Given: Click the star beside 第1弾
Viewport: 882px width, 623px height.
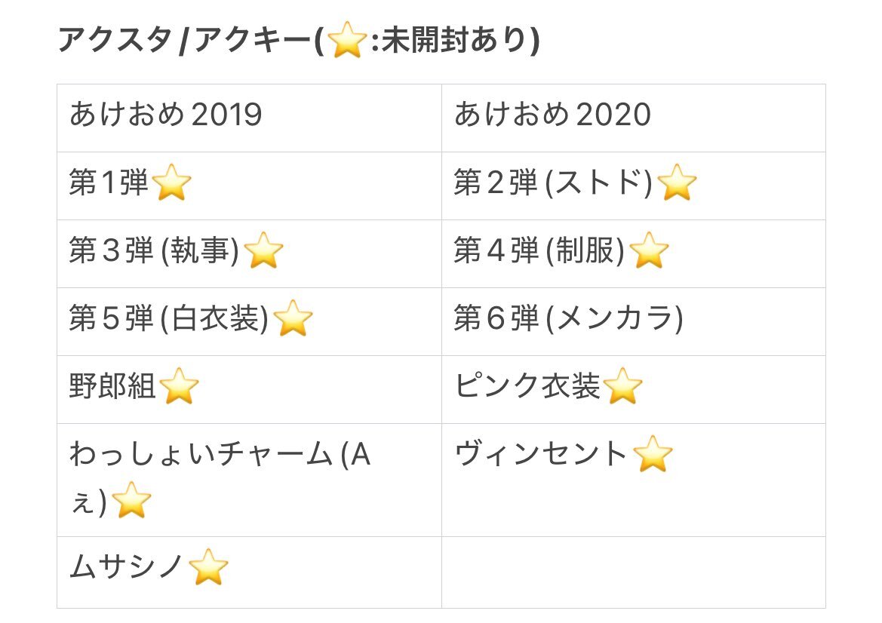Looking at the screenshot, I should 171,183.
